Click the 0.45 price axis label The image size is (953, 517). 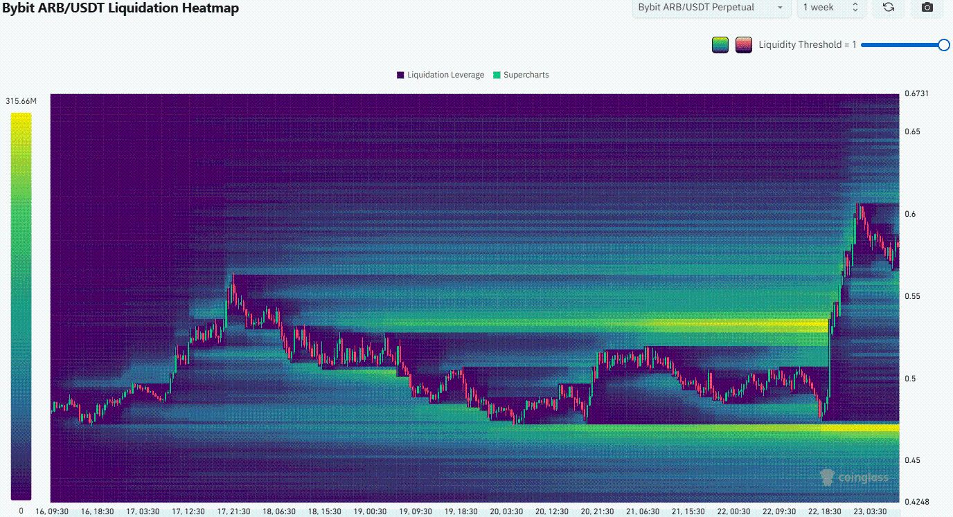[x=912, y=460]
